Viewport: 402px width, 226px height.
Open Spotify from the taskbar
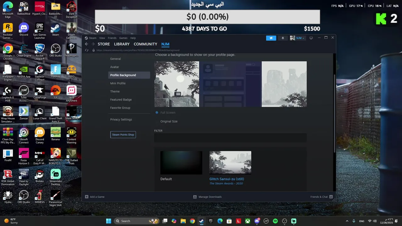point(275,221)
